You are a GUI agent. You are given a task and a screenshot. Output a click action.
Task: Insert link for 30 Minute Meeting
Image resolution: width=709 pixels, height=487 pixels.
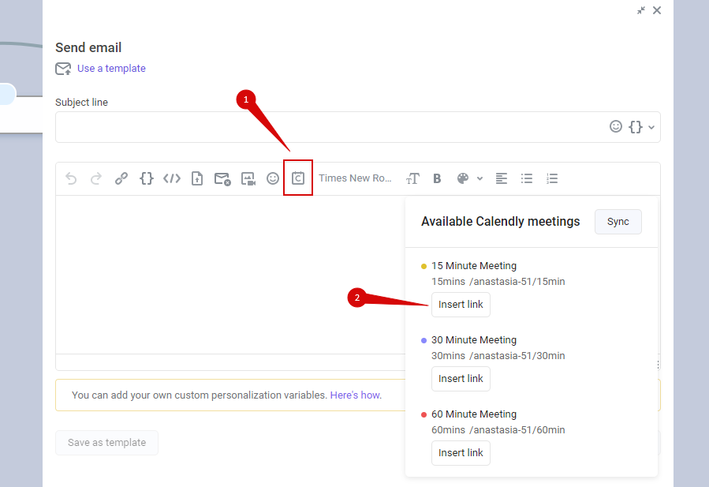tap(461, 379)
